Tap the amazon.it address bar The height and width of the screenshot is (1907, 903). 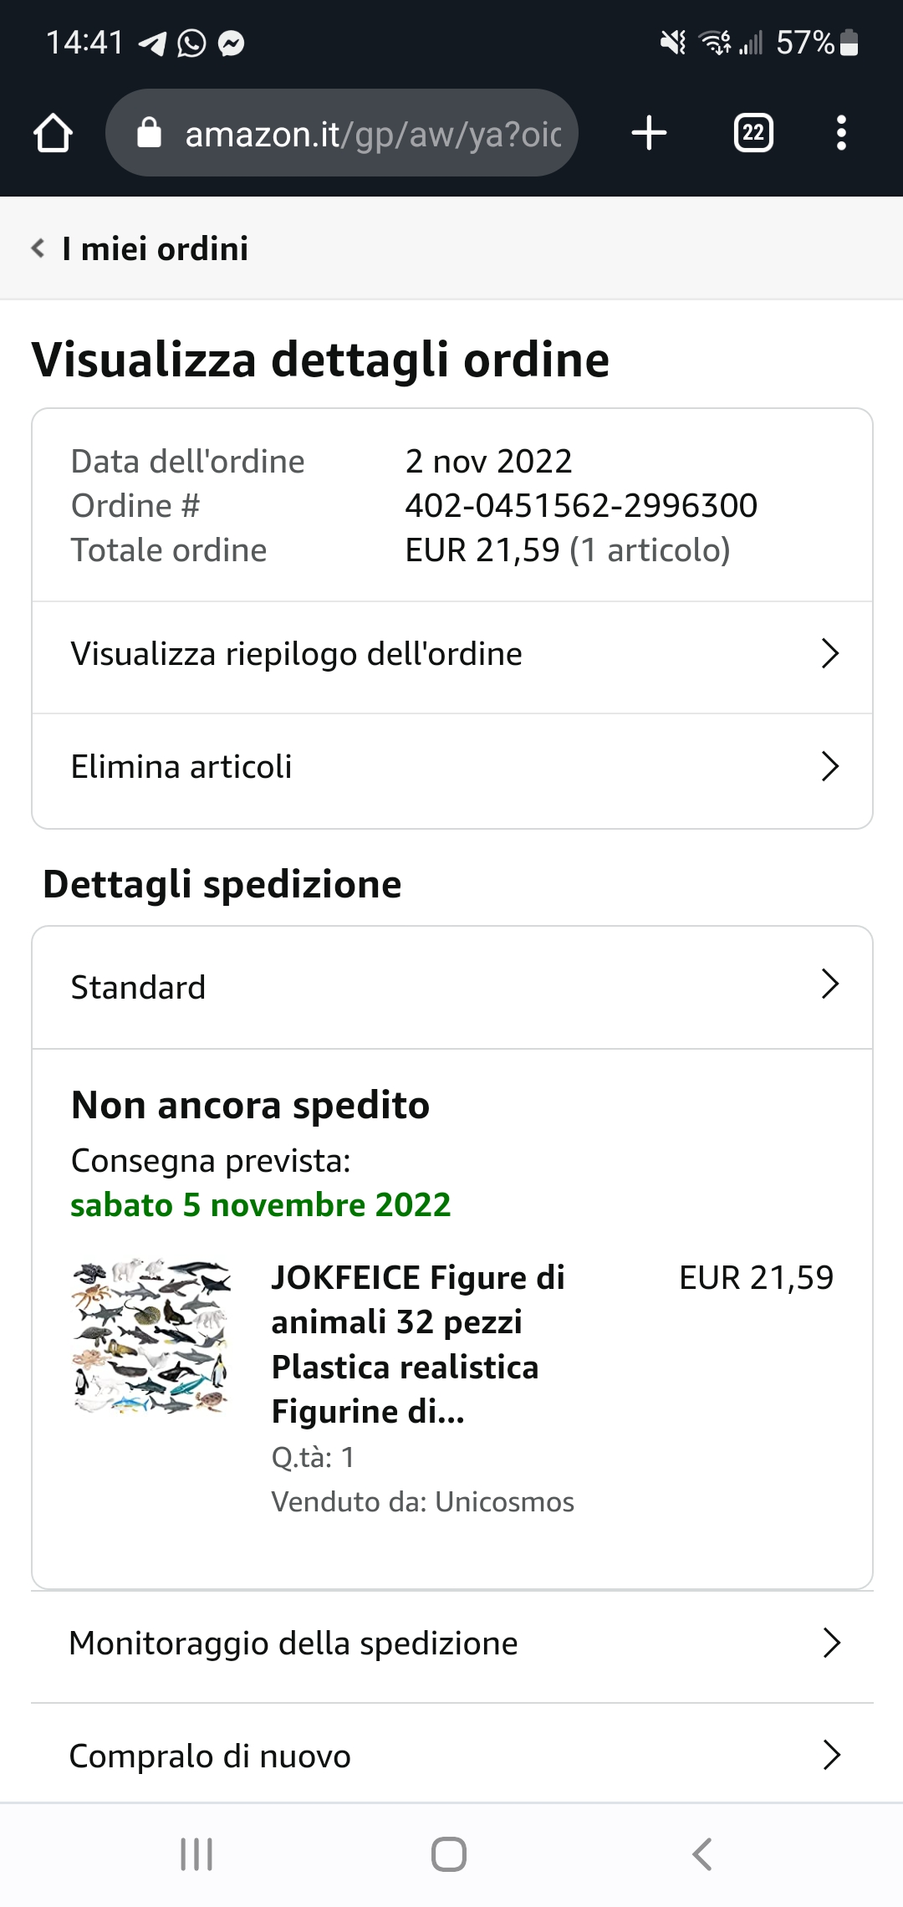point(372,133)
